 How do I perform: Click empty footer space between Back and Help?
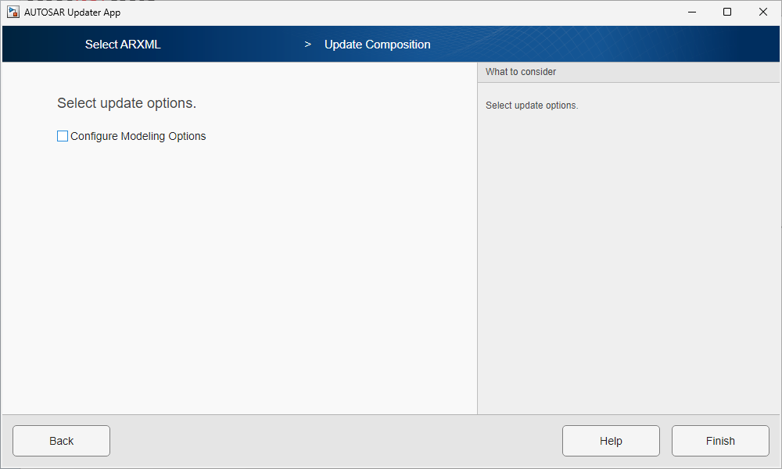(x=336, y=441)
